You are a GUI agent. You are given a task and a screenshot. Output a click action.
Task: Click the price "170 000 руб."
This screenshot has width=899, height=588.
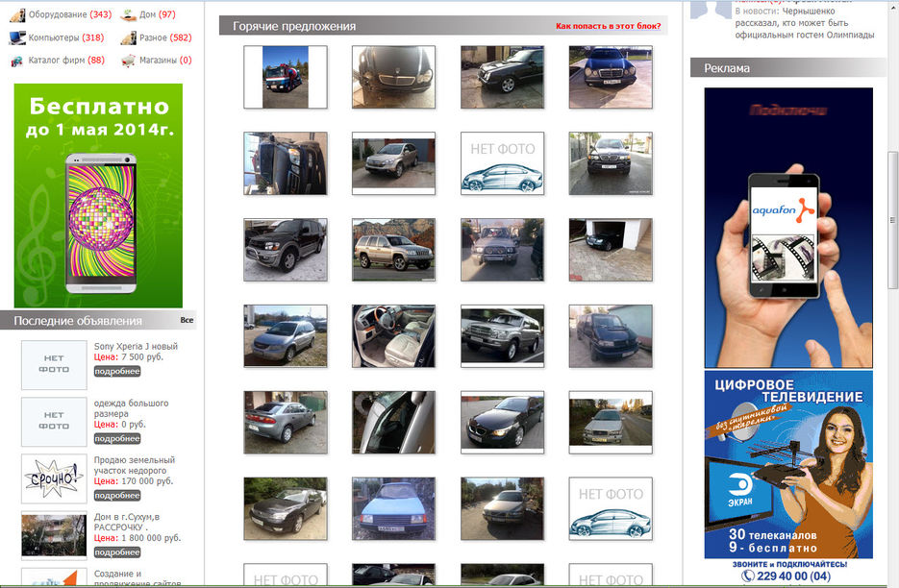click(147, 480)
